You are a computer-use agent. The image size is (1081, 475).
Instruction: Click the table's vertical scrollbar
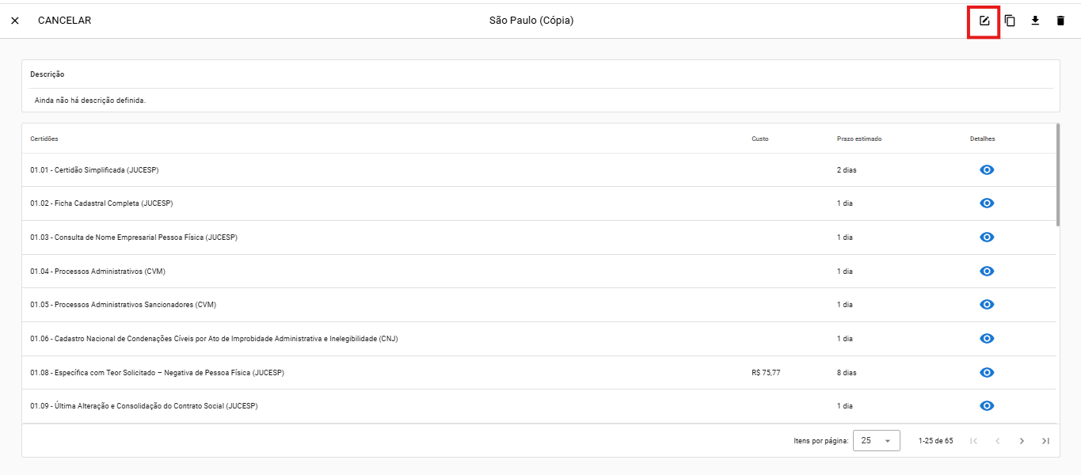1058,174
